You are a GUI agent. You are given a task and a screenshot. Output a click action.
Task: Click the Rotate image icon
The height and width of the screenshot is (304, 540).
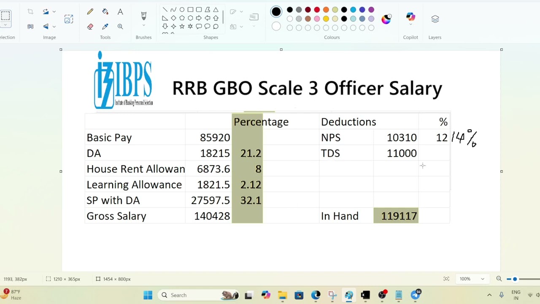(x=46, y=12)
